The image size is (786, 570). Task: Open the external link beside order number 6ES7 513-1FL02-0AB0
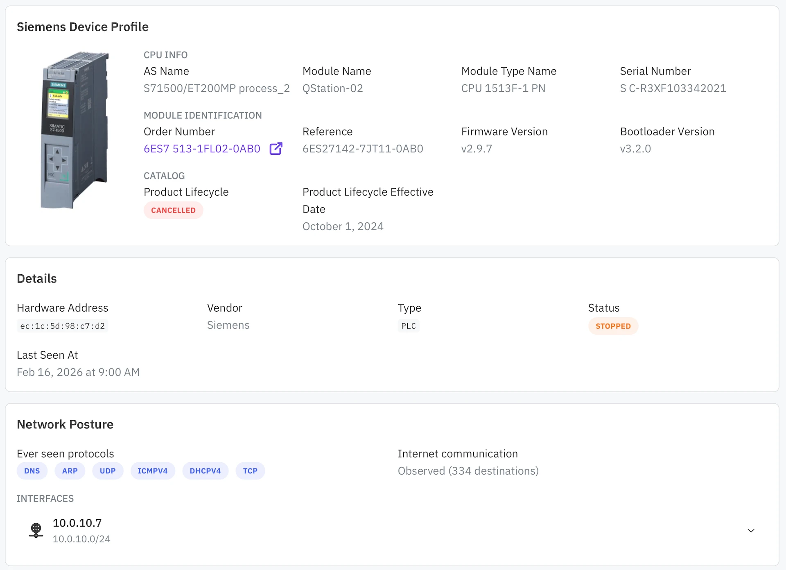276,148
